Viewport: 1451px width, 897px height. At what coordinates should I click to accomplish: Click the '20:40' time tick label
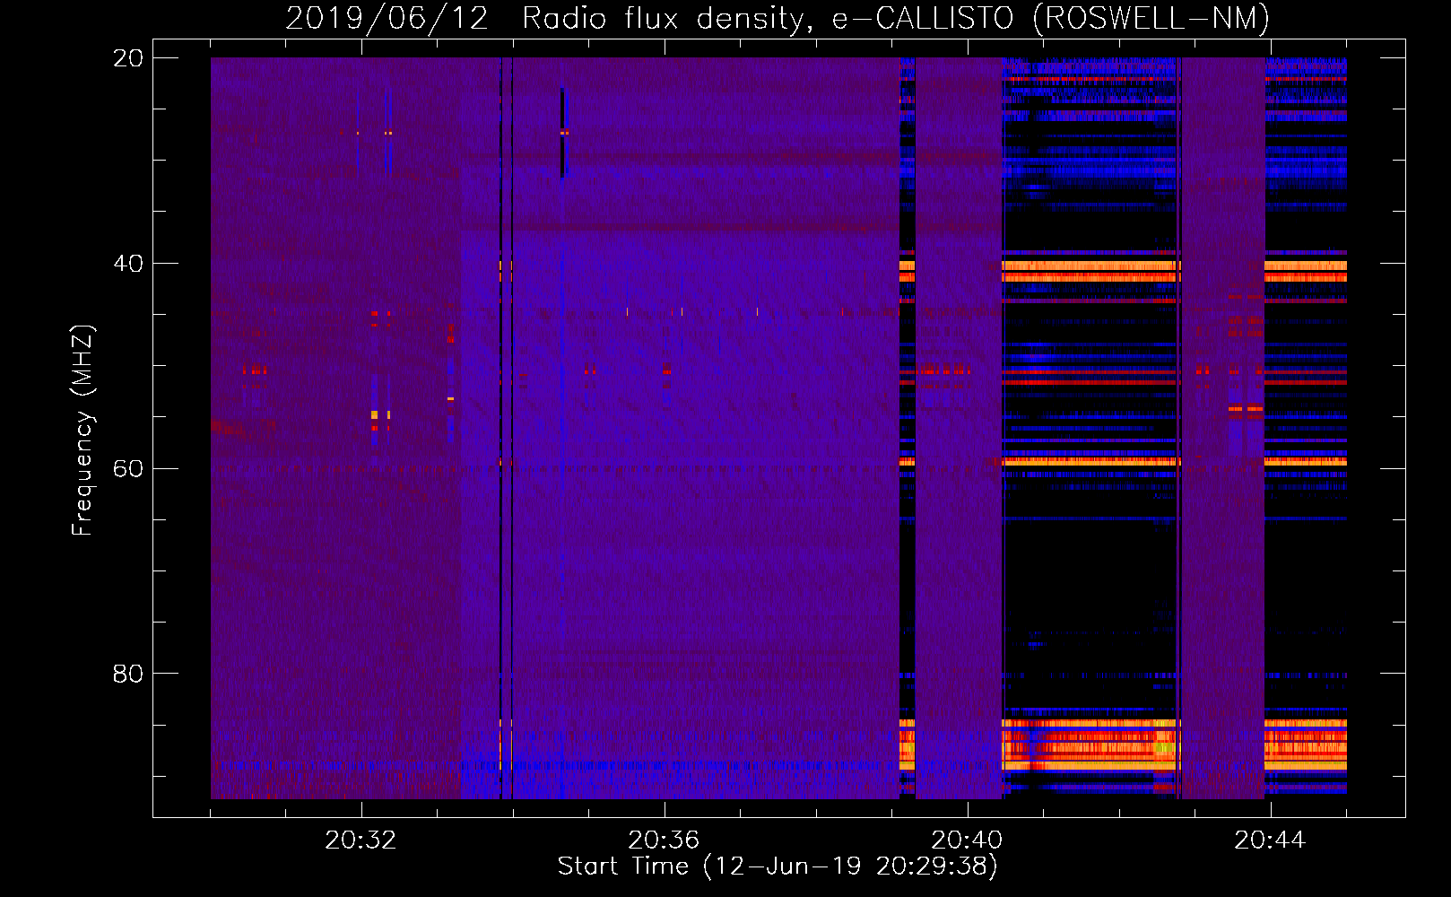967,840
